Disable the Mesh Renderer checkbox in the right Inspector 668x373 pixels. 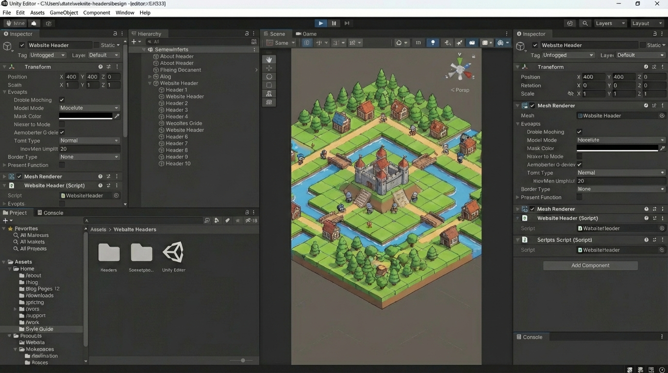[533, 106]
